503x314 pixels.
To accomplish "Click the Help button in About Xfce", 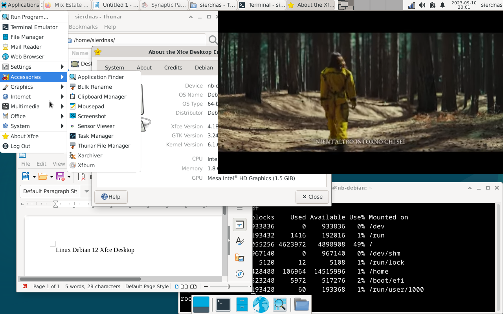I will pyautogui.click(x=111, y=197).
